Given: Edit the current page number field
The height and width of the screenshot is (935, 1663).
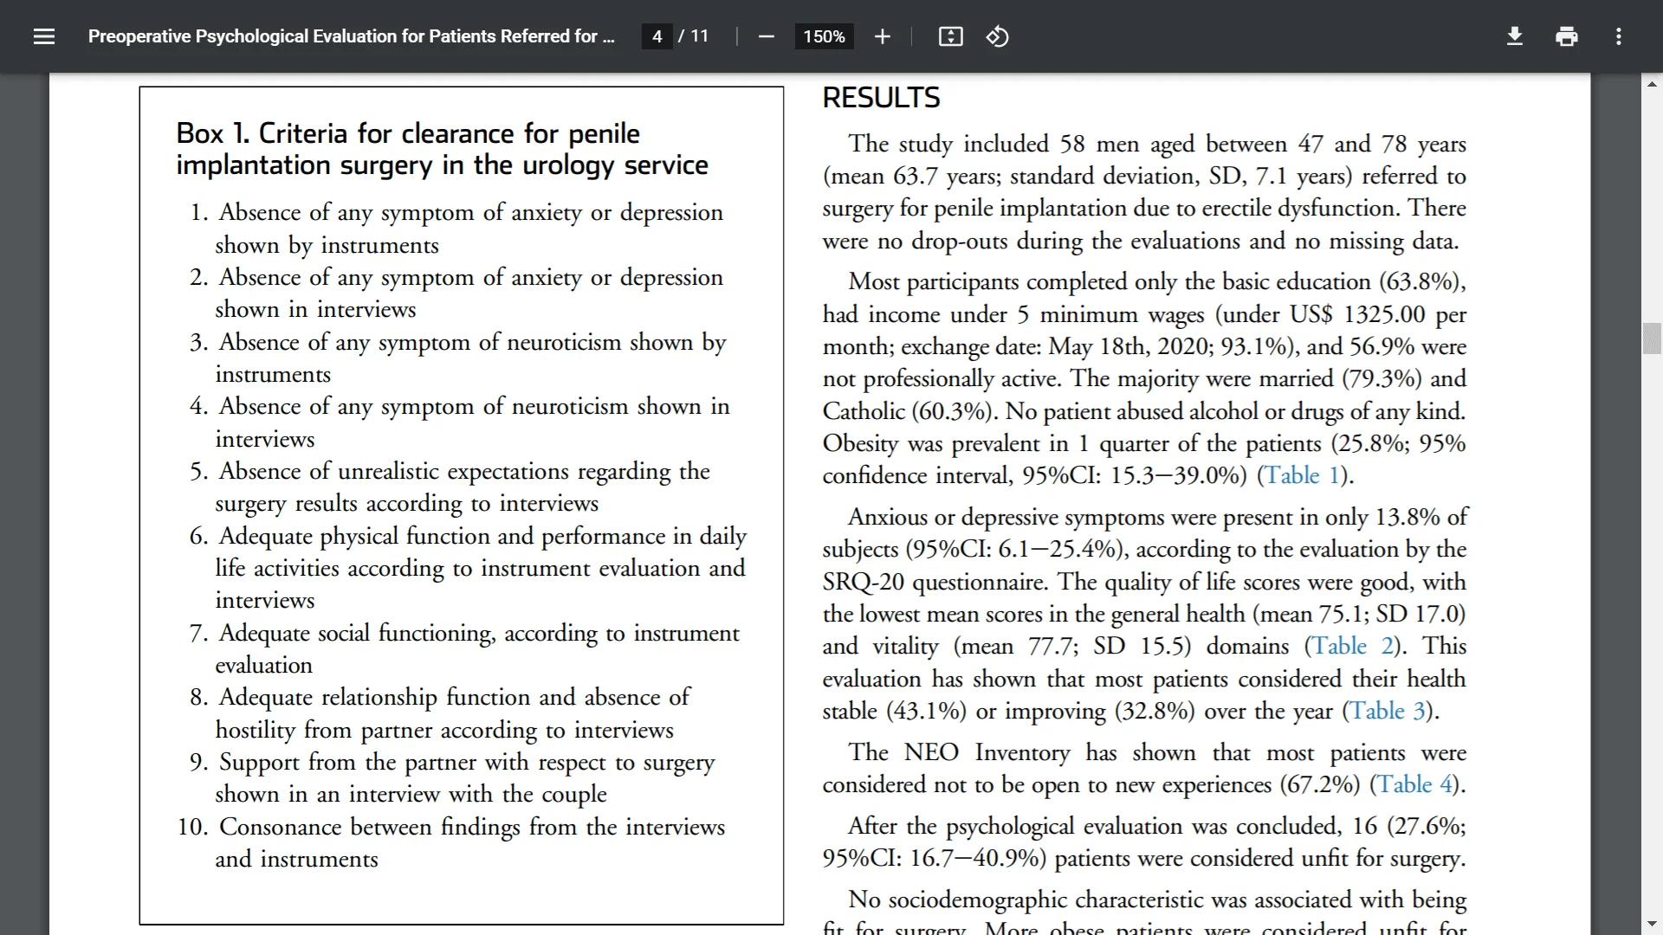Looking at the screenshot, I should point(657,36).
